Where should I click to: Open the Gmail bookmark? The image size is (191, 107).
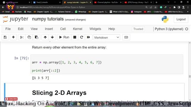coord(6,12)
